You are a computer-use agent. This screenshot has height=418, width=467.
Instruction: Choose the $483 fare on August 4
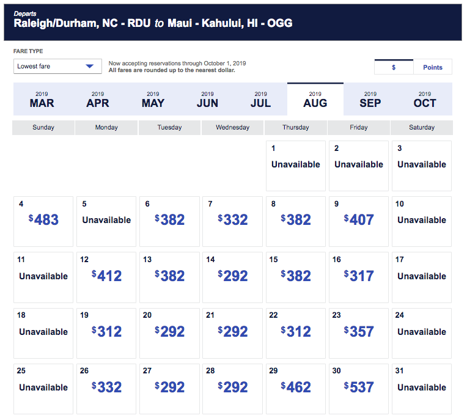tap(43, 220)
